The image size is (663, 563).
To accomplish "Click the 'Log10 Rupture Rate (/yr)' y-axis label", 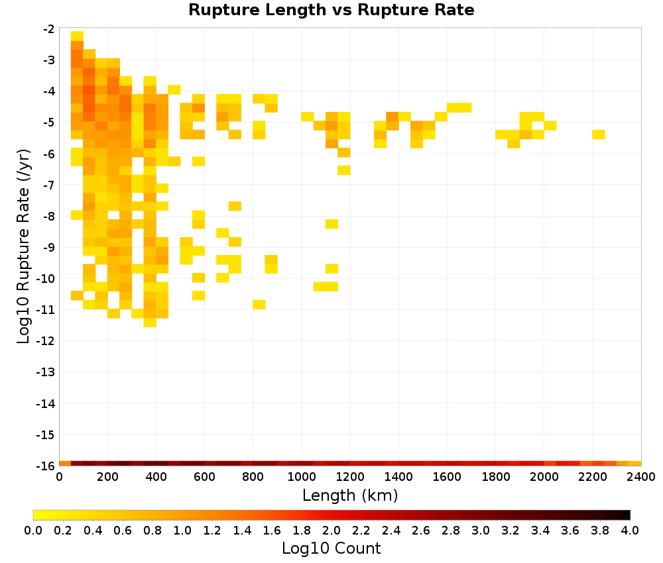I will click(x=24, y=246).
